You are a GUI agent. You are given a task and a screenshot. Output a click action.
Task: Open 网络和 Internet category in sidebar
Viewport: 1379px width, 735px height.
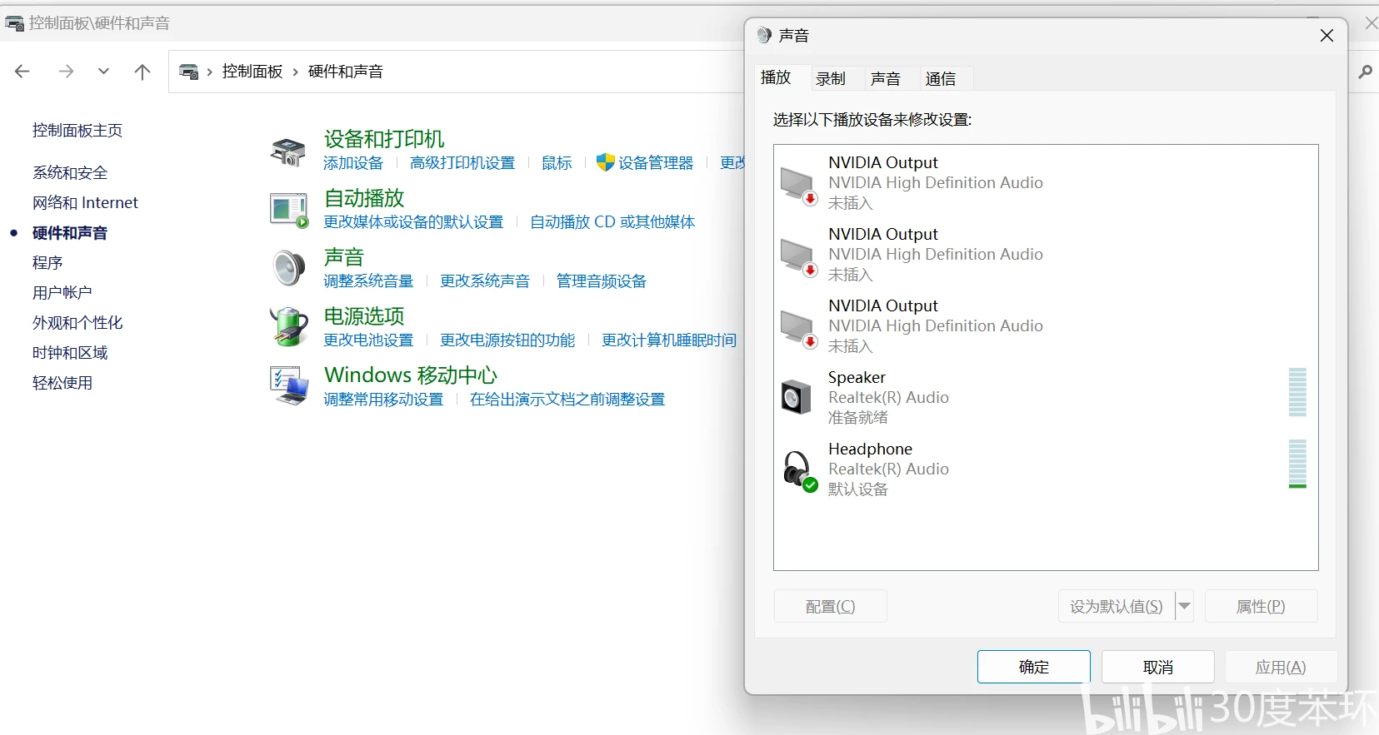[85, 203]
